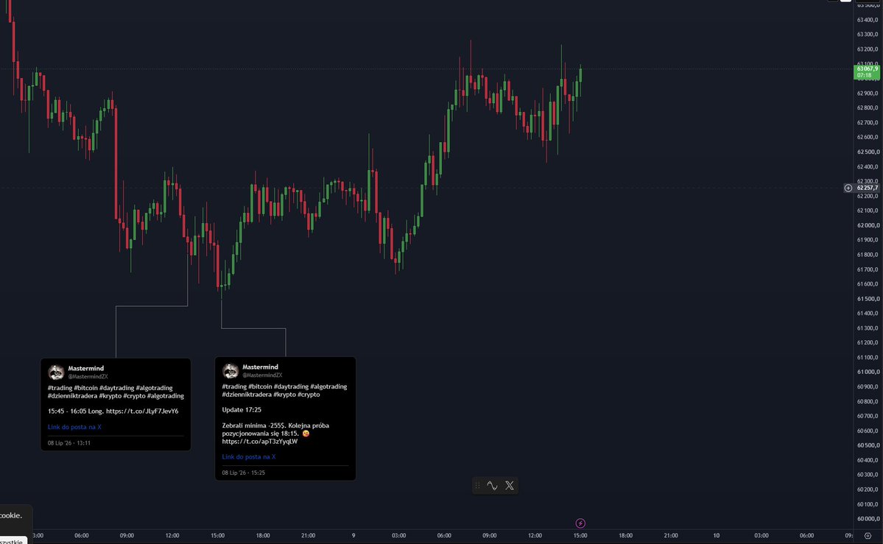Click https://t.co/apT3zYyqLW text in second card
Screen dimensions: 883x544
(260, 442)
